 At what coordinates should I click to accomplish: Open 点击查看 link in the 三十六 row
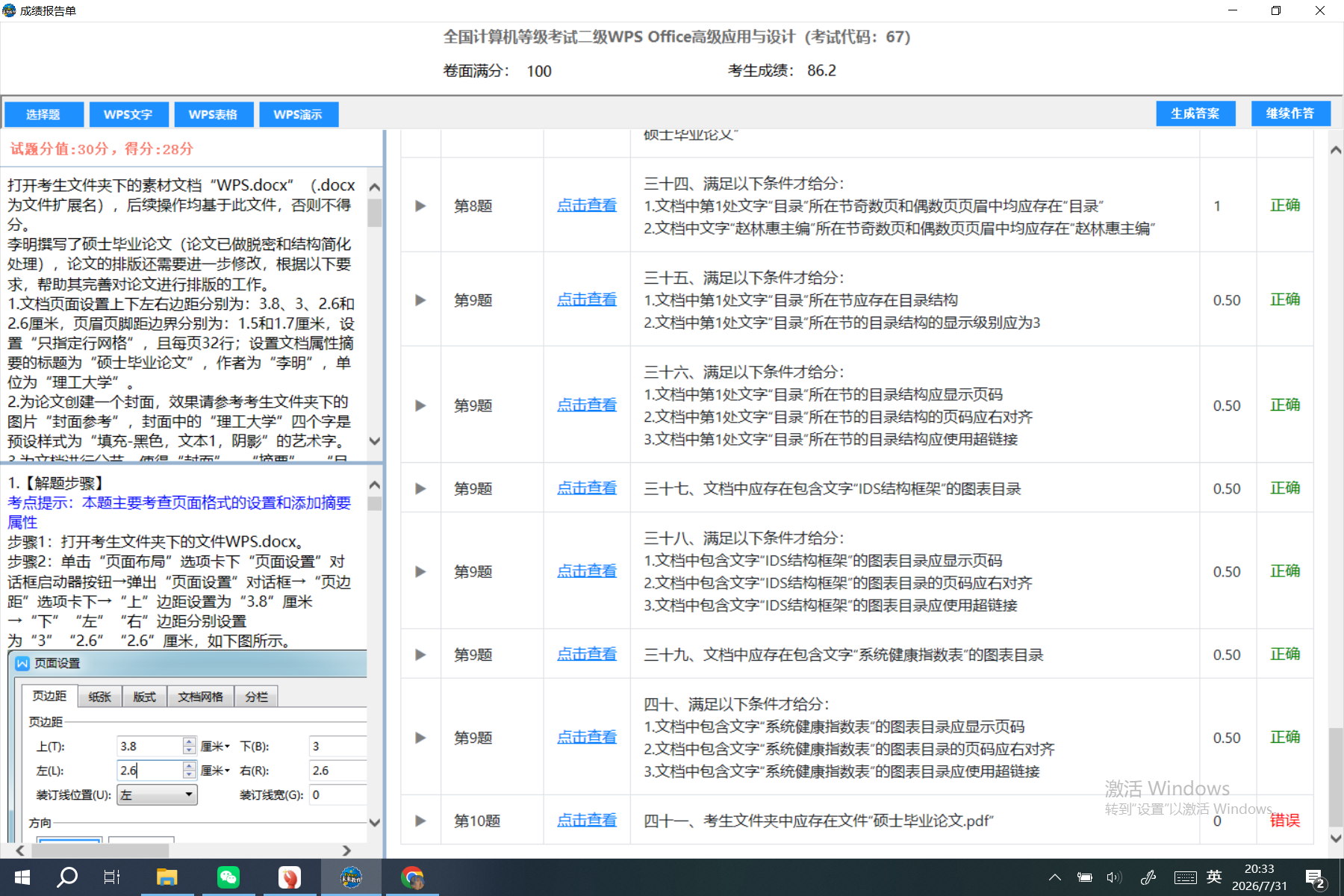[x=587, y=405]
